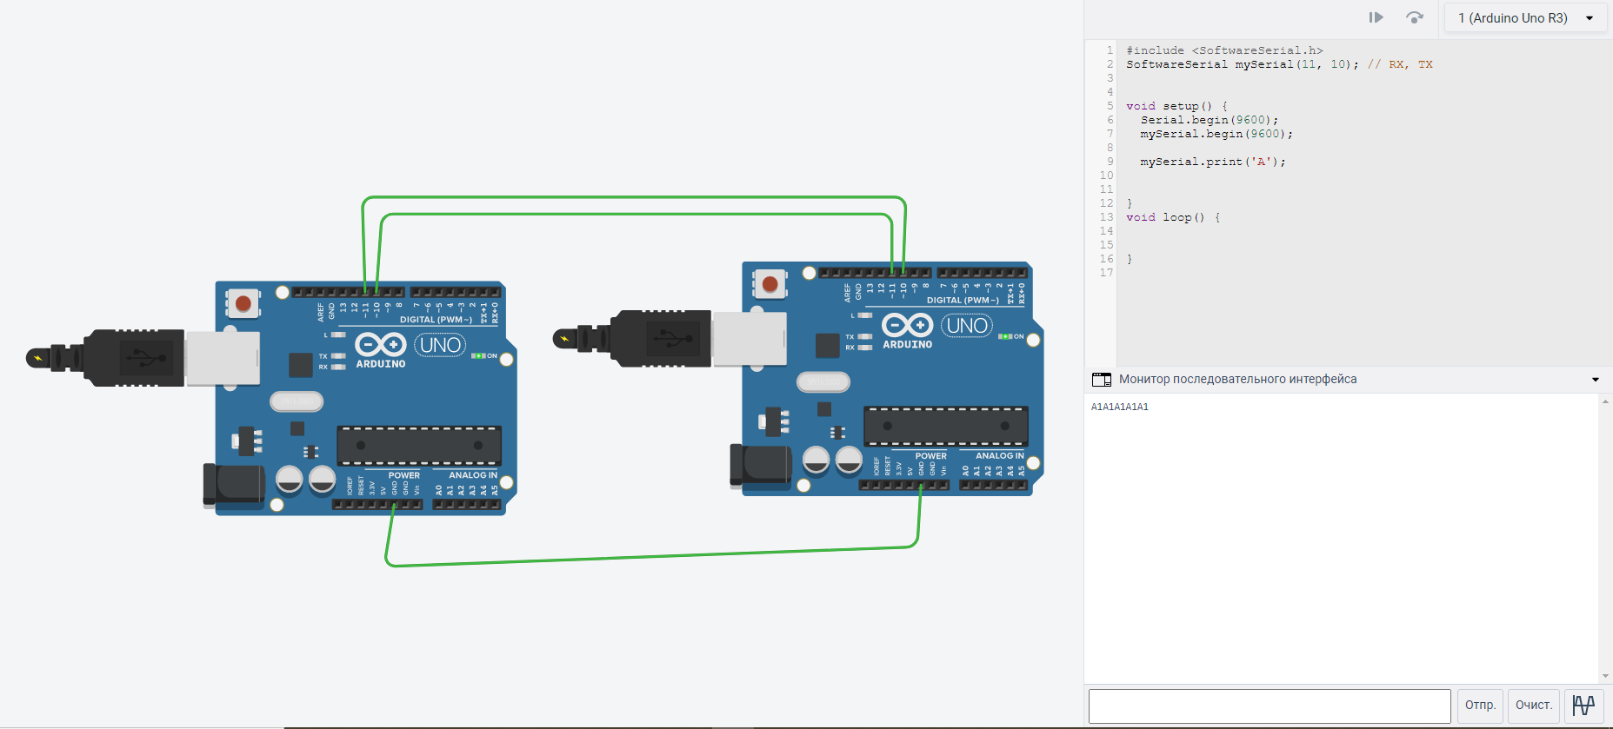
Task: Click the ON power LED on right Arduino
Action: [x=1005, y=336]
